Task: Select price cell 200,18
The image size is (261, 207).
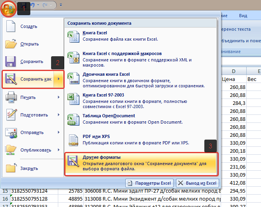Action: tap(234, 151)
